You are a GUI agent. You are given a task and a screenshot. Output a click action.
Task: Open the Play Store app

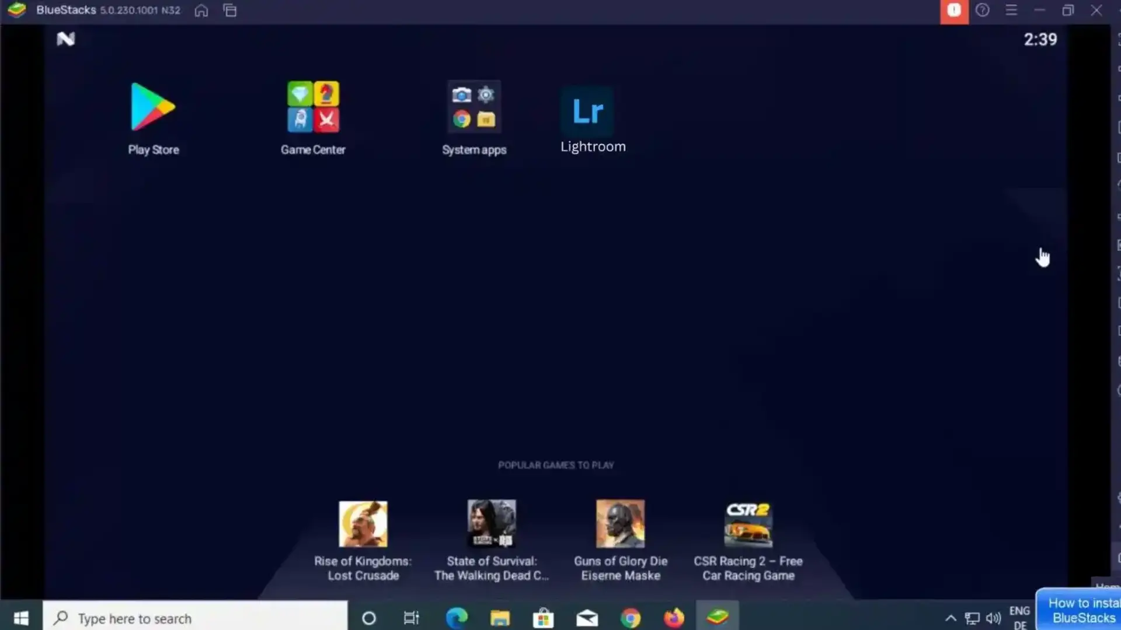[153, 107]
